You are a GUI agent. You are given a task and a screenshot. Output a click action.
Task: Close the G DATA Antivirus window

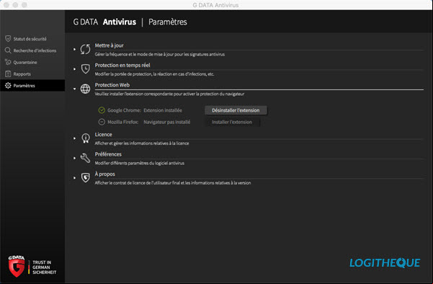click(6, 5)
